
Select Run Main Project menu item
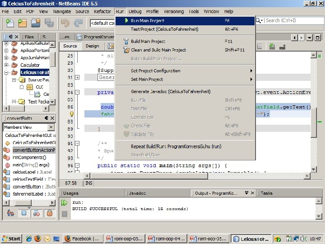[x=185, y=20]
